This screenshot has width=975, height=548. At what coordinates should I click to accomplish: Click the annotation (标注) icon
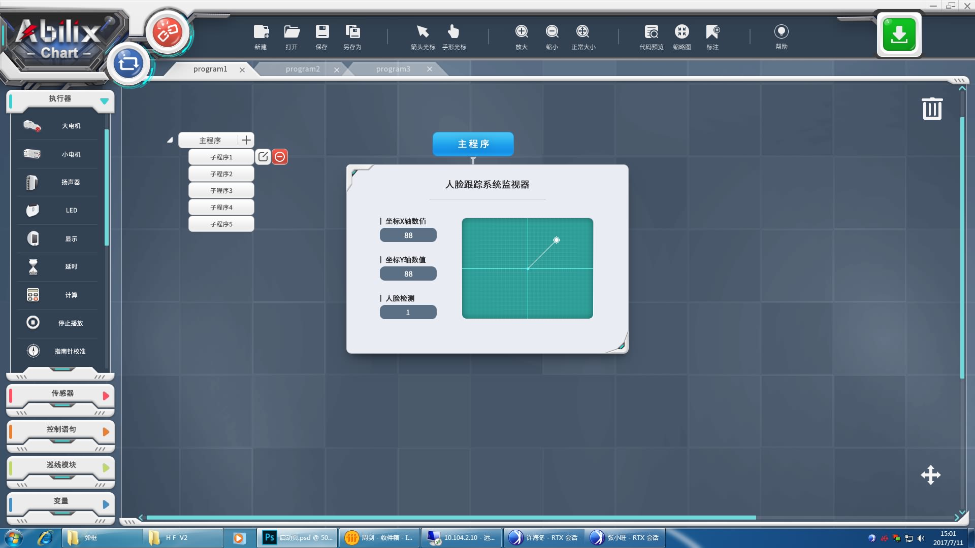[x=712, y=32]
